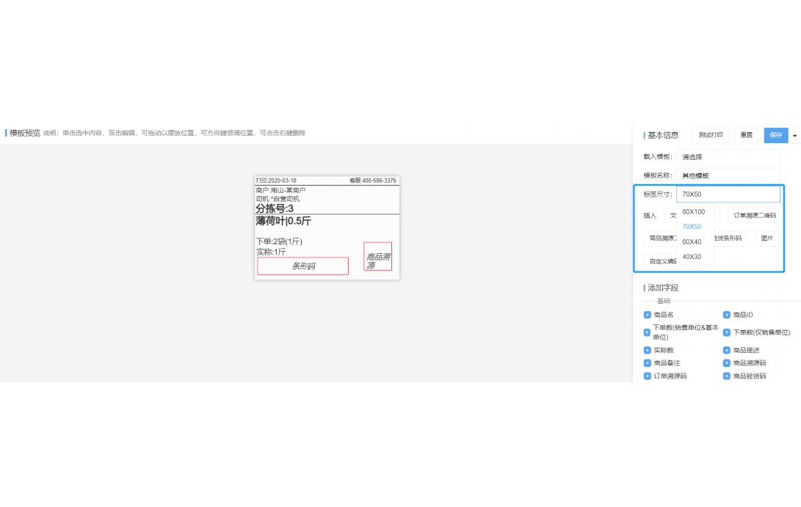Click the 重置 button
The height and width of the screenshot is (507, 801).
747,135
